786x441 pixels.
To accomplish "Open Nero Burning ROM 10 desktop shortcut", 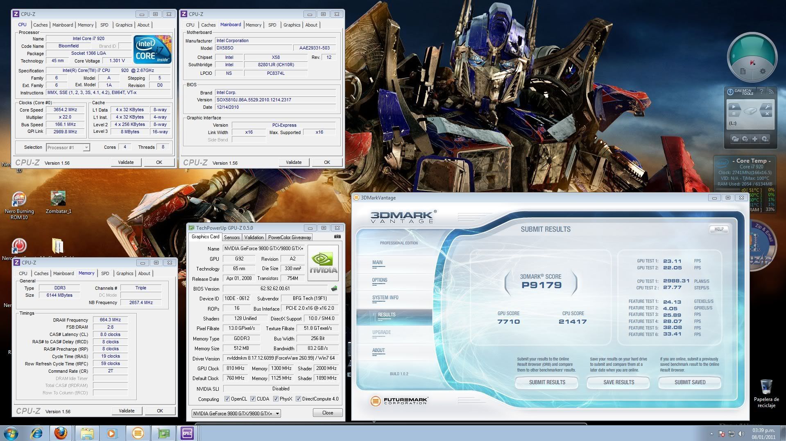I will point(19,206).
